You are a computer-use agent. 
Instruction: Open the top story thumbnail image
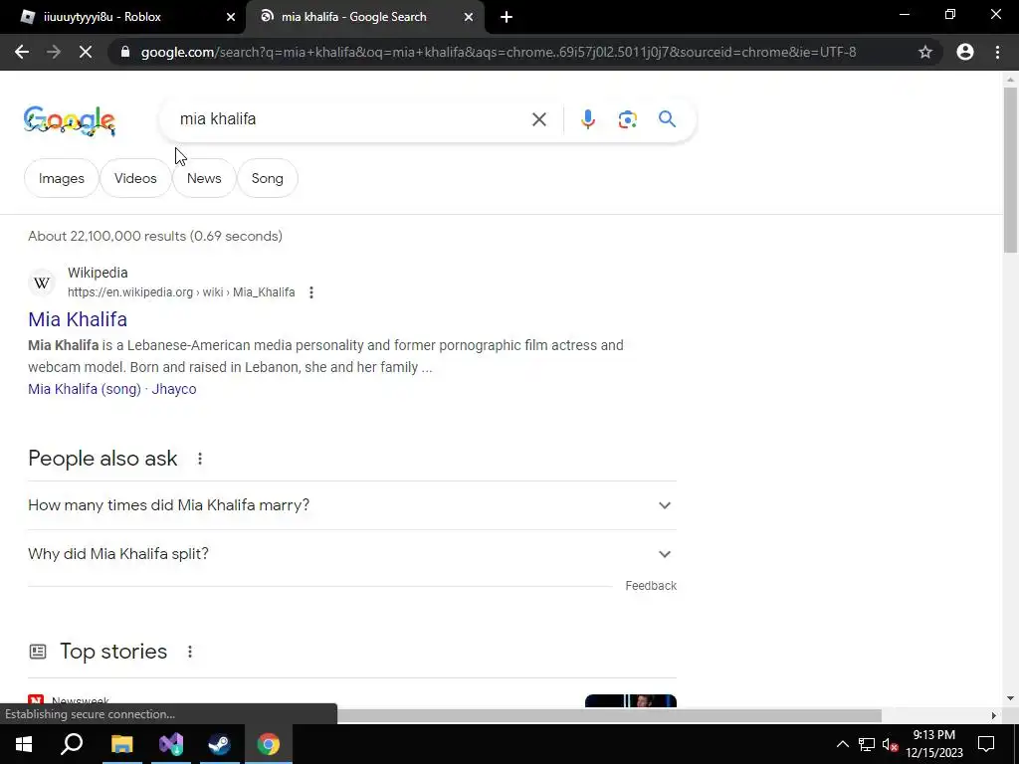630,701
